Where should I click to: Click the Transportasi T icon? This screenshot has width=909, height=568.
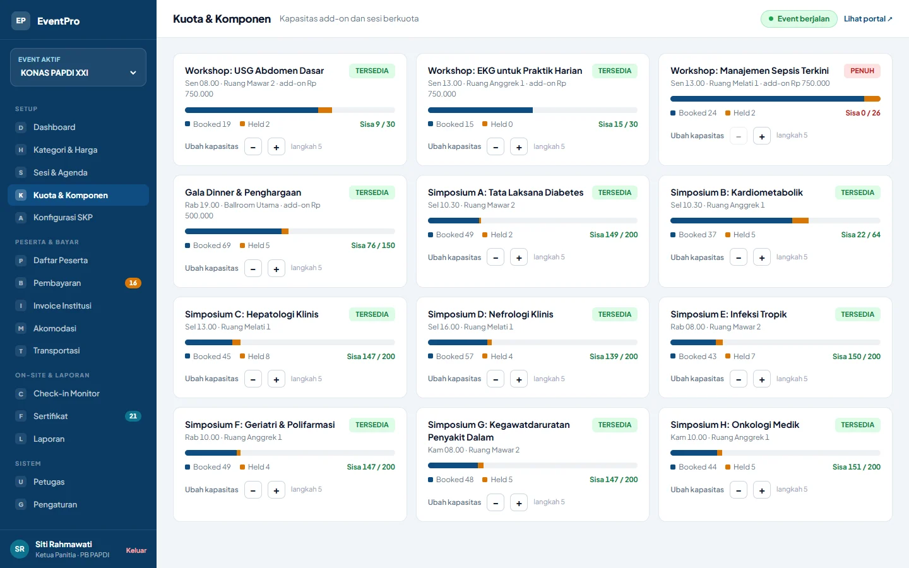click(x=21, y=351)
